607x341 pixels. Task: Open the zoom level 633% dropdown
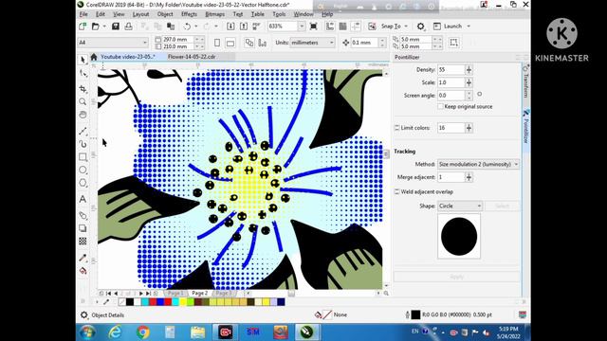click(302, 27)
